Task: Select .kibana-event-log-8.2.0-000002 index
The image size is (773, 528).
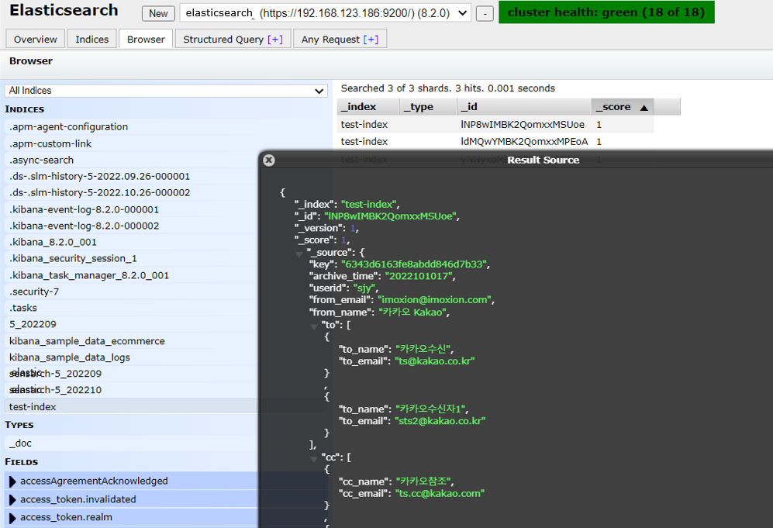Action: (x=131, y=226)
